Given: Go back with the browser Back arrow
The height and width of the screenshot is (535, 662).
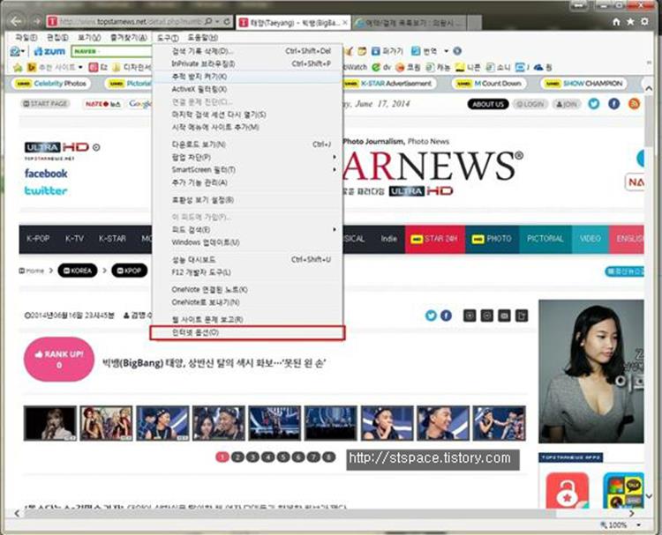Looking at the screenshot, I should point(16,21).
